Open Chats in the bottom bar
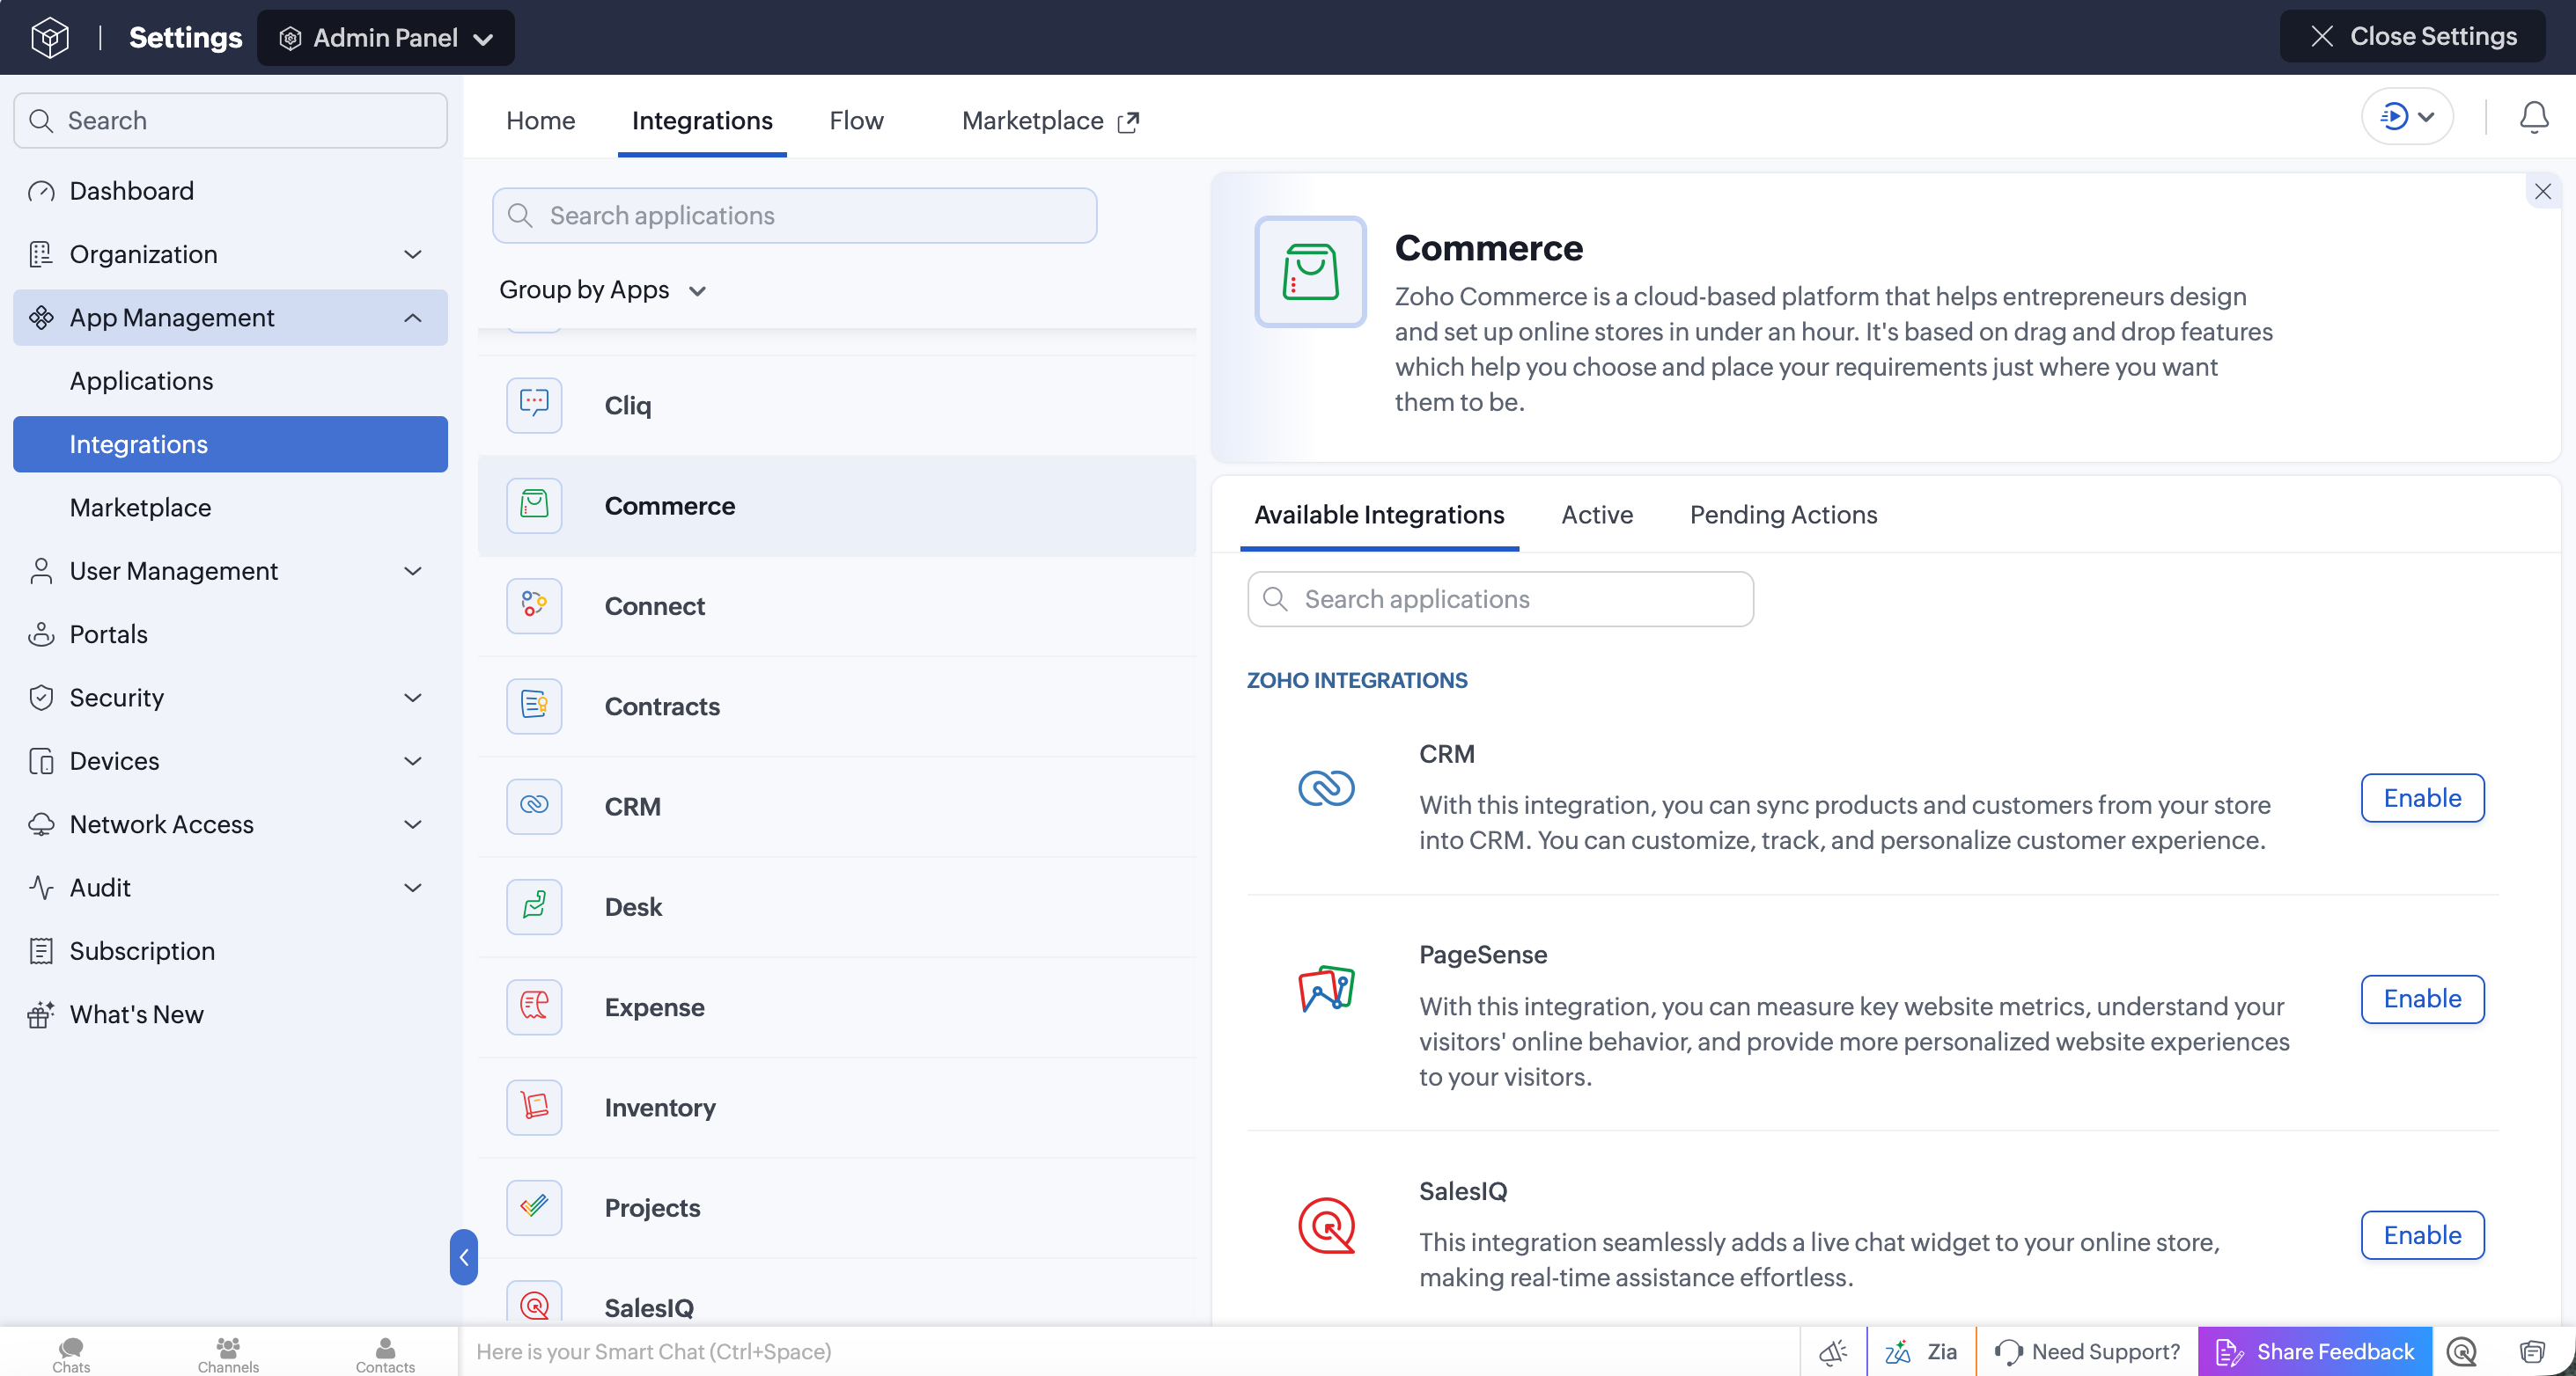 coord(71,1354)
